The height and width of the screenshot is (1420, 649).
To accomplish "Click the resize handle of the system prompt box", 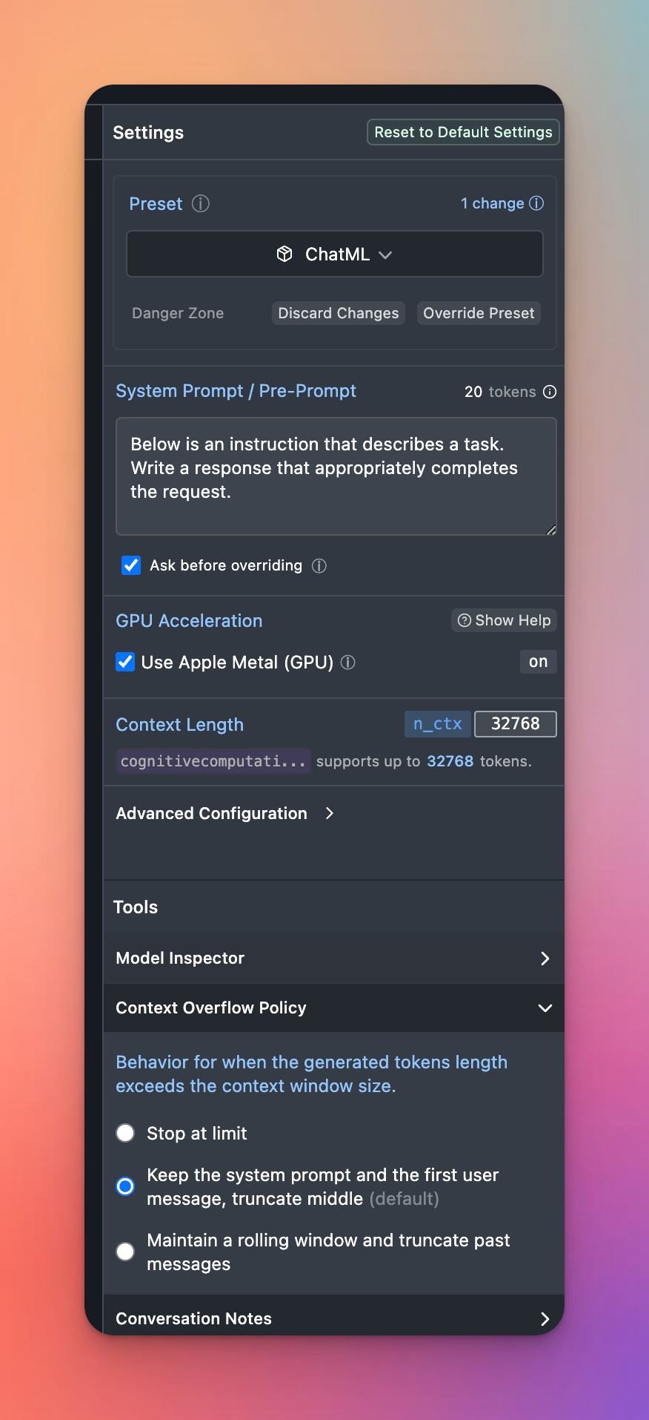I will [550, 530].
